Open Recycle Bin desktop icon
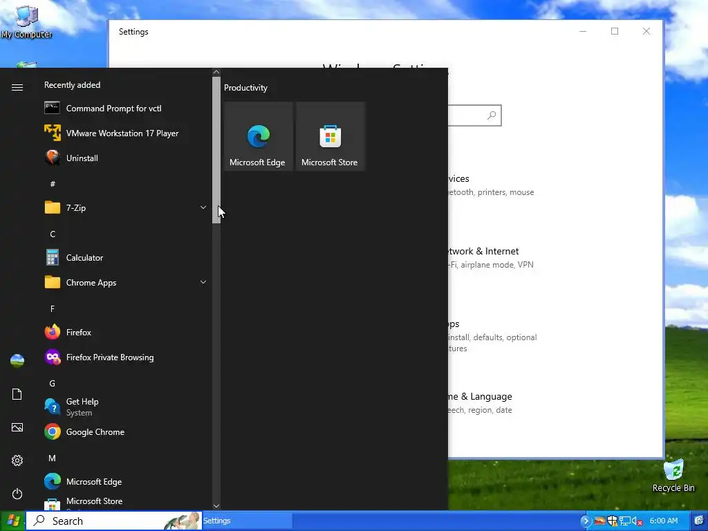This screenshot has height=531, width=708. pos(673,476)
